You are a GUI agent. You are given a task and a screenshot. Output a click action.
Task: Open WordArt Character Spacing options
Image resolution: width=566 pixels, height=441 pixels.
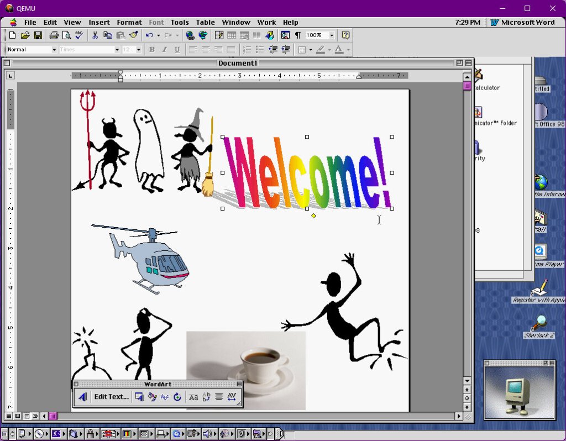(232, 397)
